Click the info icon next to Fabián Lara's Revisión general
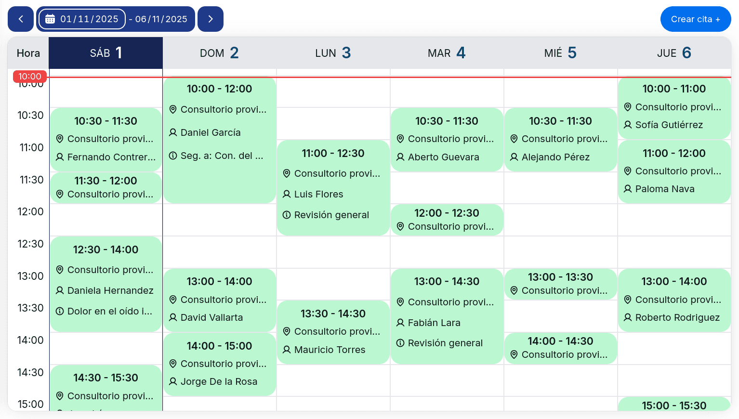Image resolution: width=739 pixels, height=419 pixels. (x=400, y=343)
